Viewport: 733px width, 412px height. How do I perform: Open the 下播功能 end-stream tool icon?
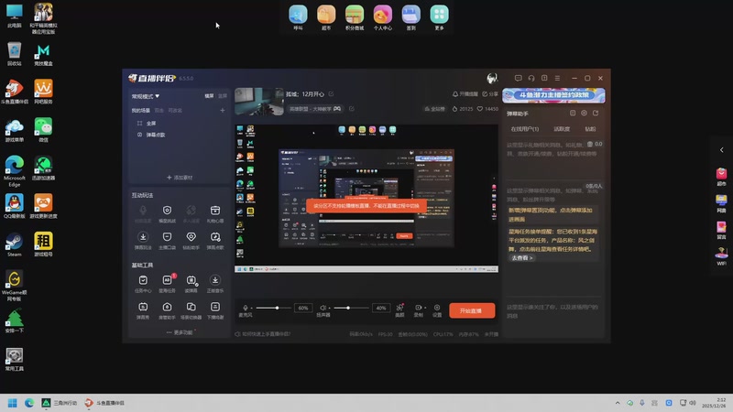click(x=215, y=310)
